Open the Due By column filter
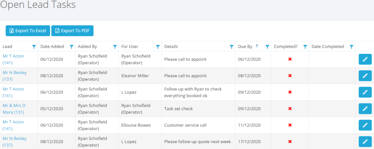 pos(267,47)
